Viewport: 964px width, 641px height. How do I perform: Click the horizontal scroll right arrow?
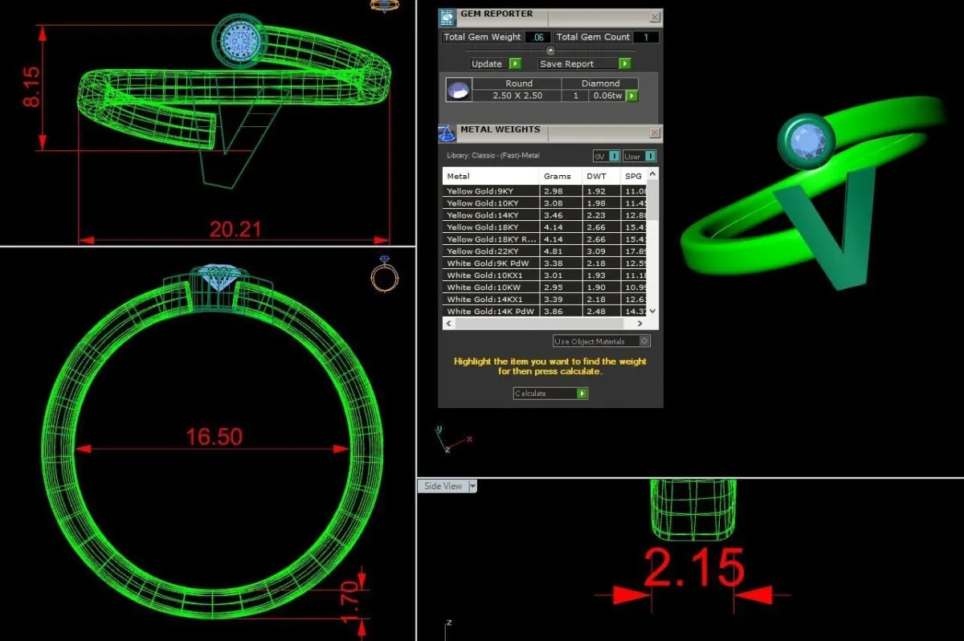coord(640,323)
